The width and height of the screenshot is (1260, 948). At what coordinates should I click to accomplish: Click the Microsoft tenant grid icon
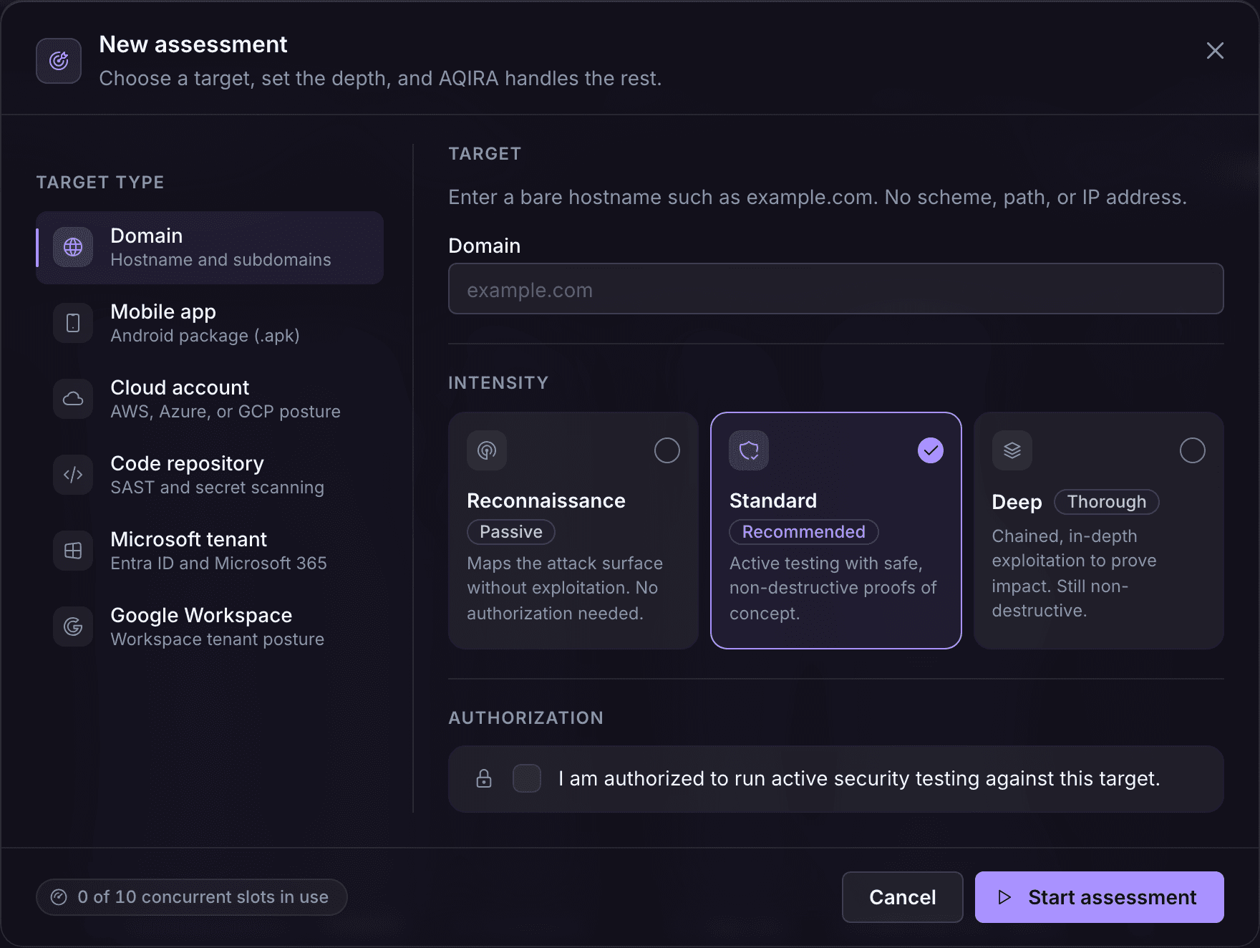[x=73, y=551]
